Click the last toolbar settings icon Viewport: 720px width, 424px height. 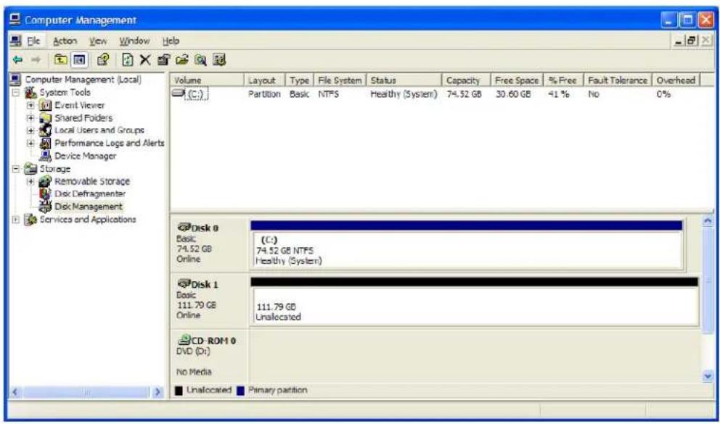[219, 59]
